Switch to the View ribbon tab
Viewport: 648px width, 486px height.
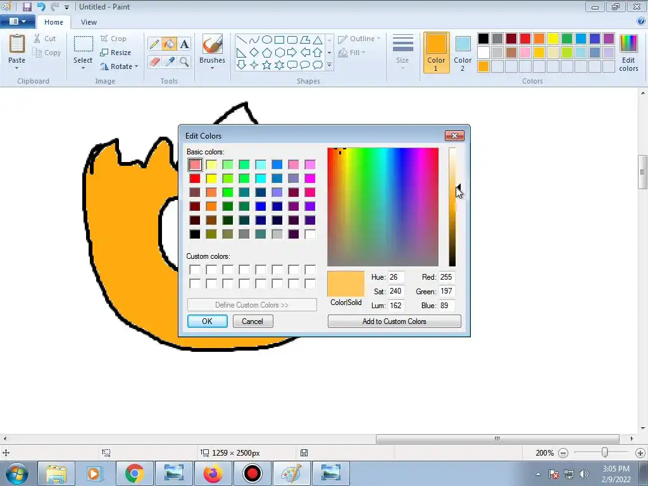[89, 22]
